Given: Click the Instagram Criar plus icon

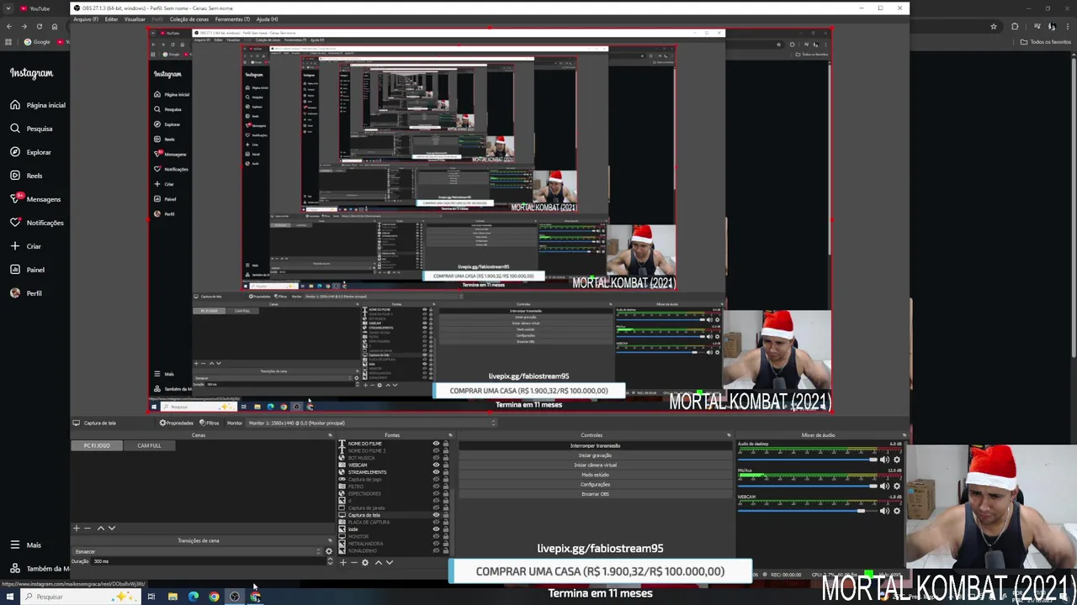Looking at the screenshot, I should (x=15, y=246).
